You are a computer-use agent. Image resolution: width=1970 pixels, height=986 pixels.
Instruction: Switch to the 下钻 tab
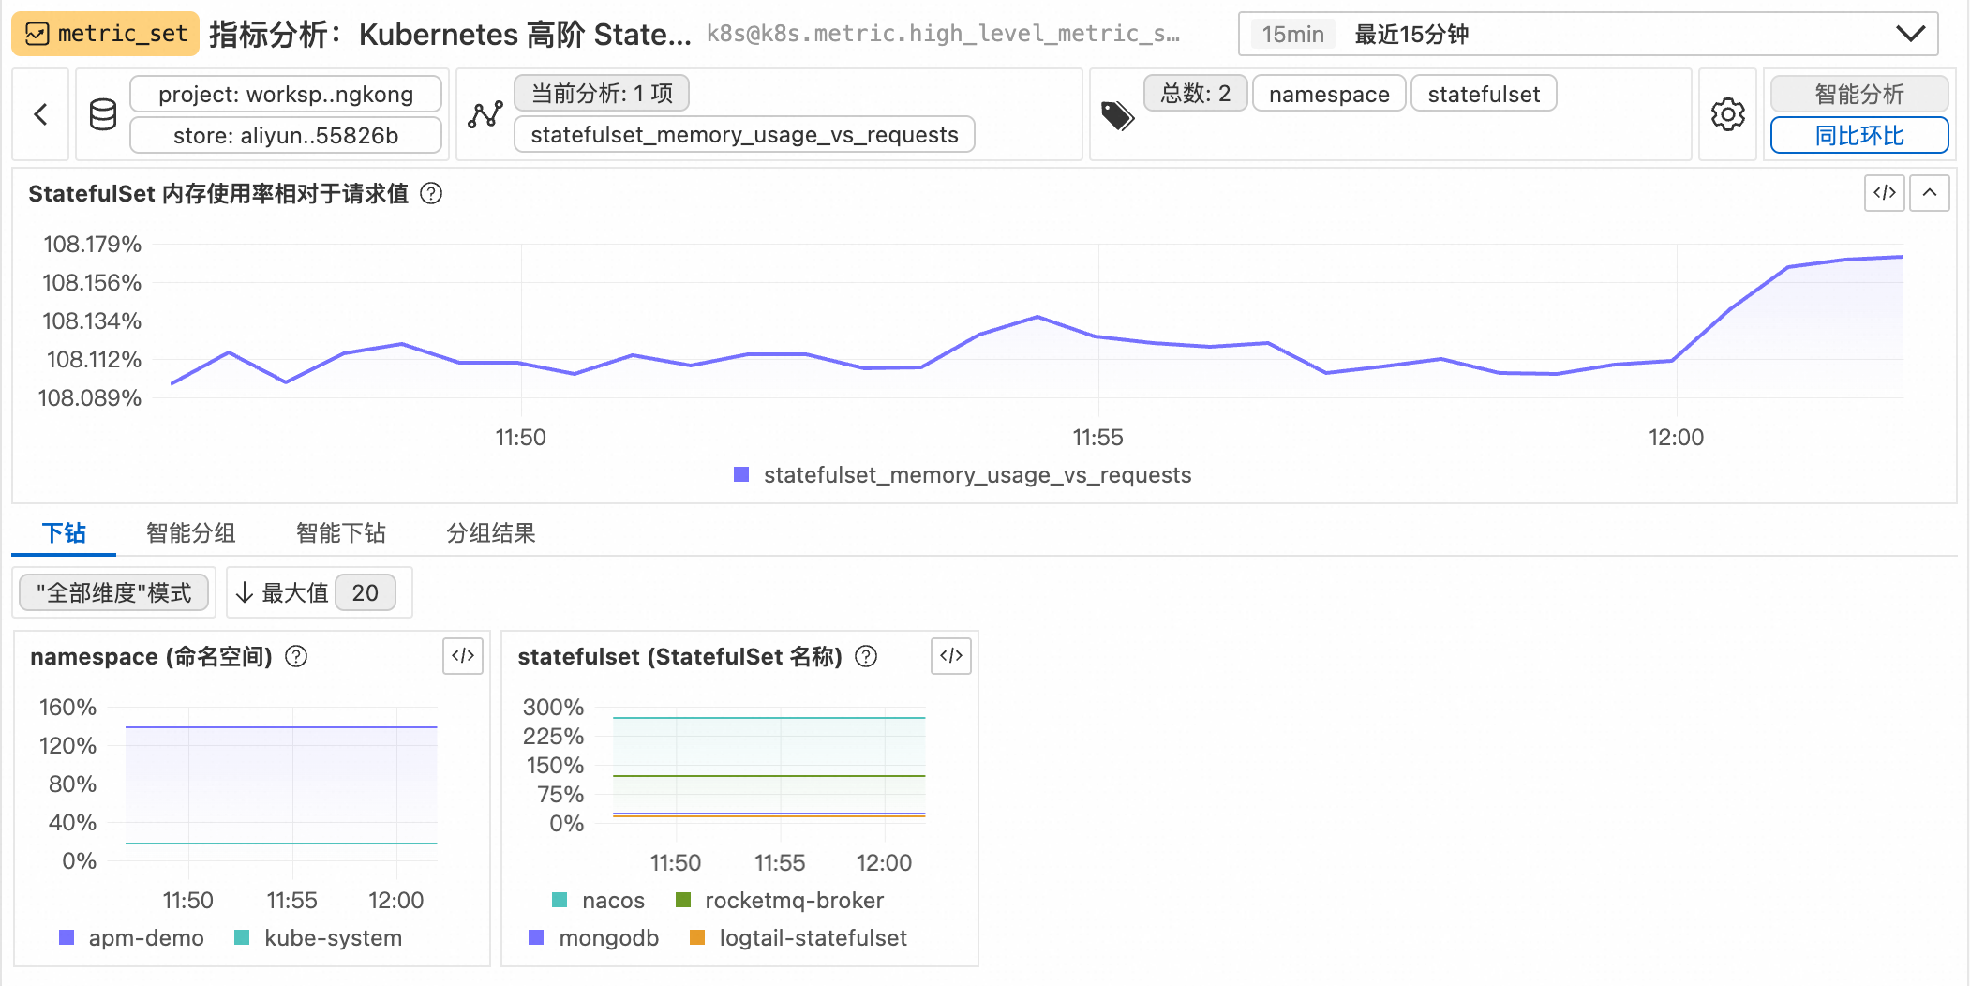coord(64,532)
